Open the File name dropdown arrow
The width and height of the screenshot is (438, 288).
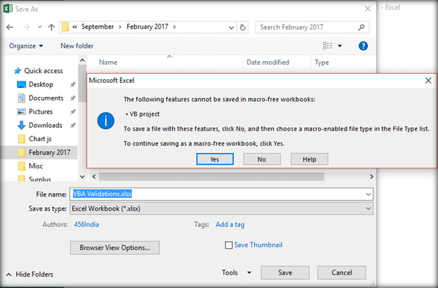pos(369,194)
